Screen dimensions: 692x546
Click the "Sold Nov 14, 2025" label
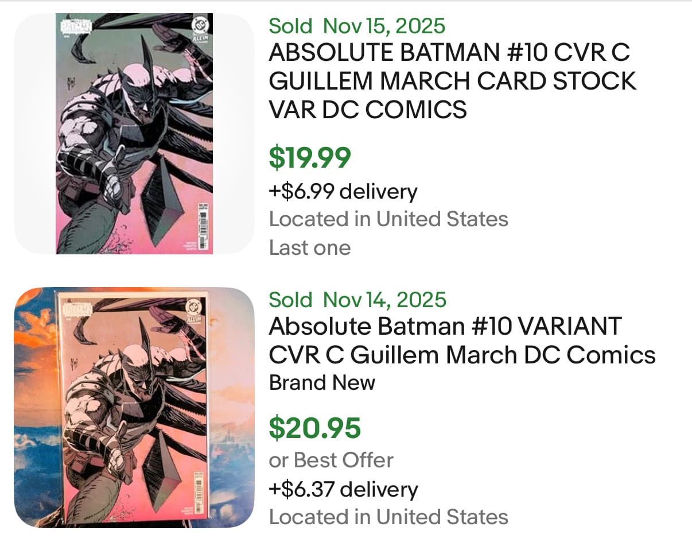click(x=357, y=300)
